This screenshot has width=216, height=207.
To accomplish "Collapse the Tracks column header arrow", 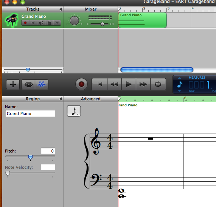I will pyautogui.click(x=61, y=9).
